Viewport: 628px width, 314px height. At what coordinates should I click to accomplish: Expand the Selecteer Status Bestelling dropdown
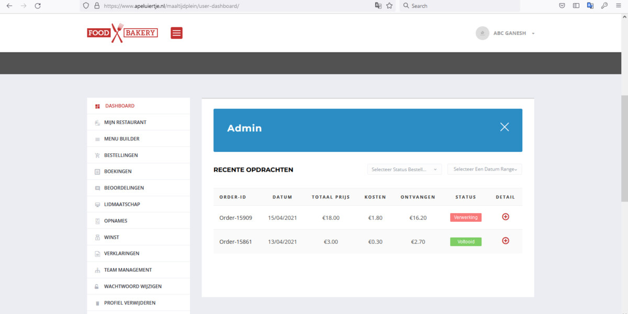(x=404, y=170)
